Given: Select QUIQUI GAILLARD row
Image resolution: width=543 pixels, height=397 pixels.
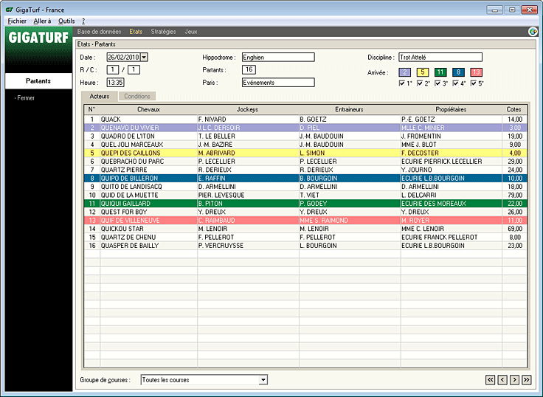Looking at the screenshot, I should click(x=305, y=204).
